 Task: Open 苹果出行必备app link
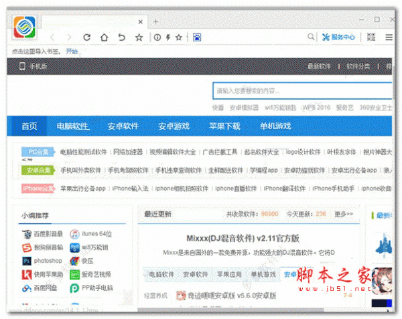tap(83, 189)
